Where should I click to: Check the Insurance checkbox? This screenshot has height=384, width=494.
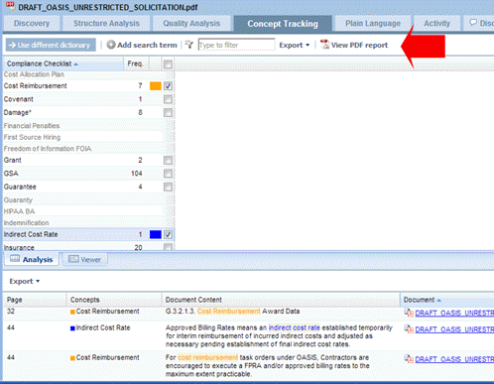click(168, 247)
